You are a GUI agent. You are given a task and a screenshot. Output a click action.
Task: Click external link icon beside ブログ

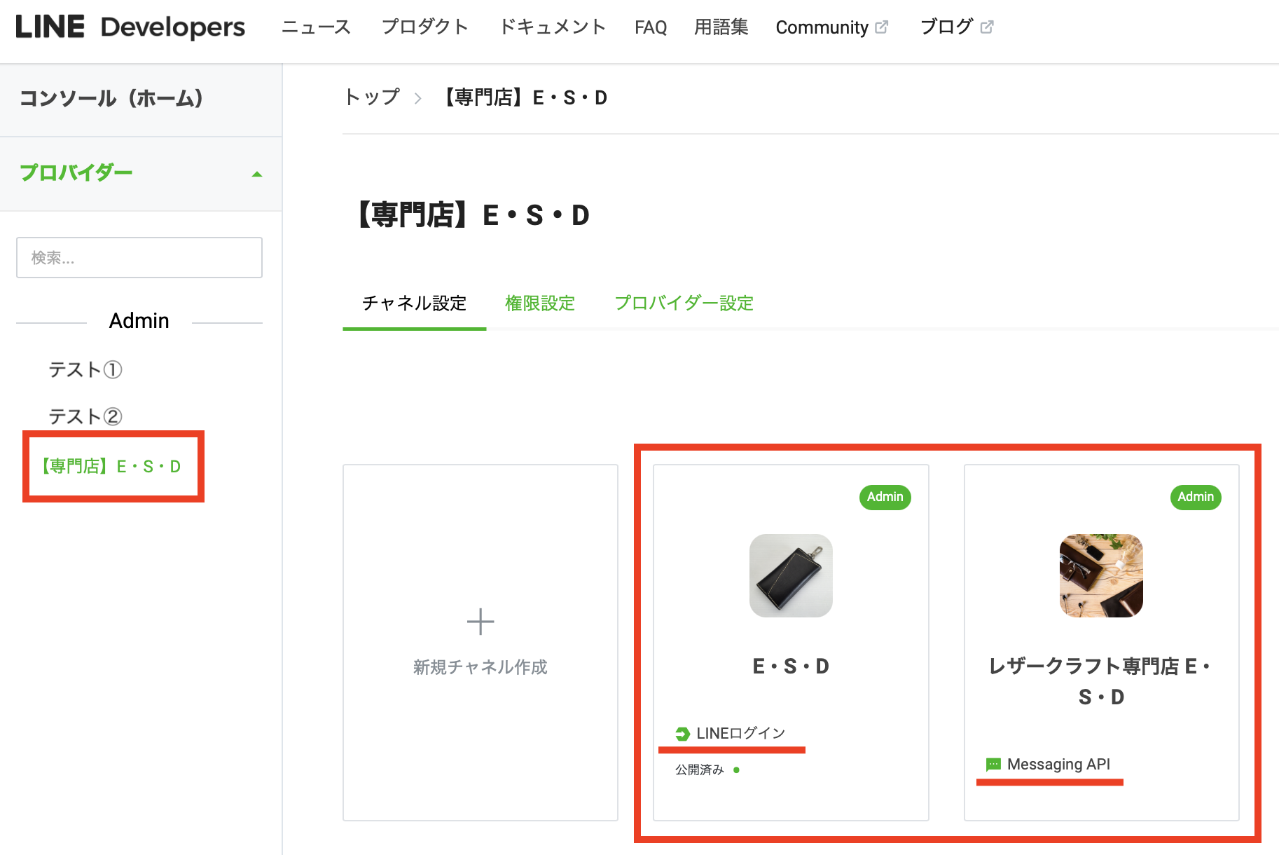(987, 27)
